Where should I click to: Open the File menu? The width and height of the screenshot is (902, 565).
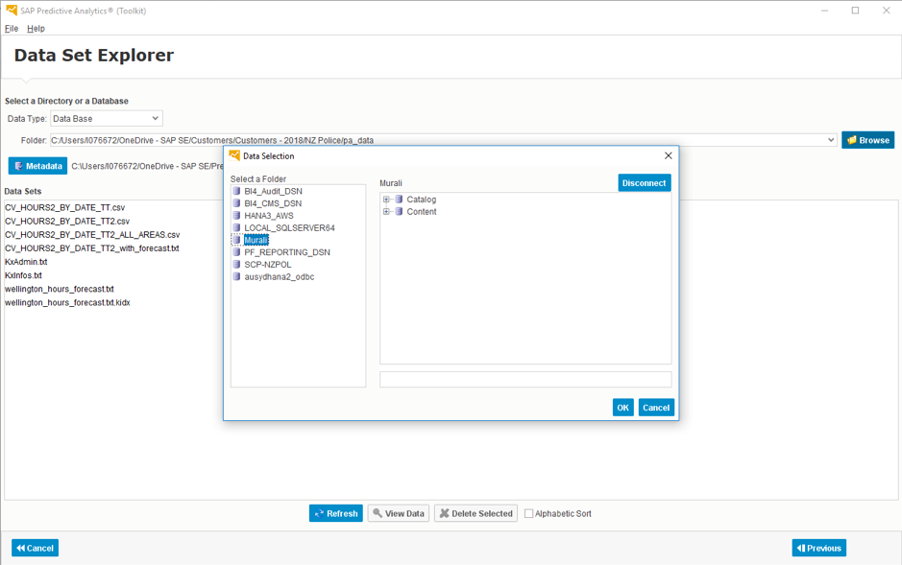pyautogui.click(x=12, y=29)
